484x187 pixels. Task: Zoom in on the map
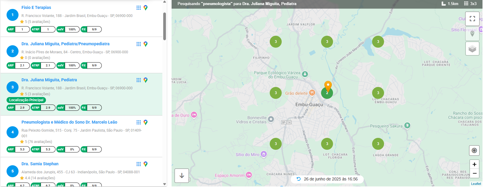pyautogui.click(x=474, y=164)
